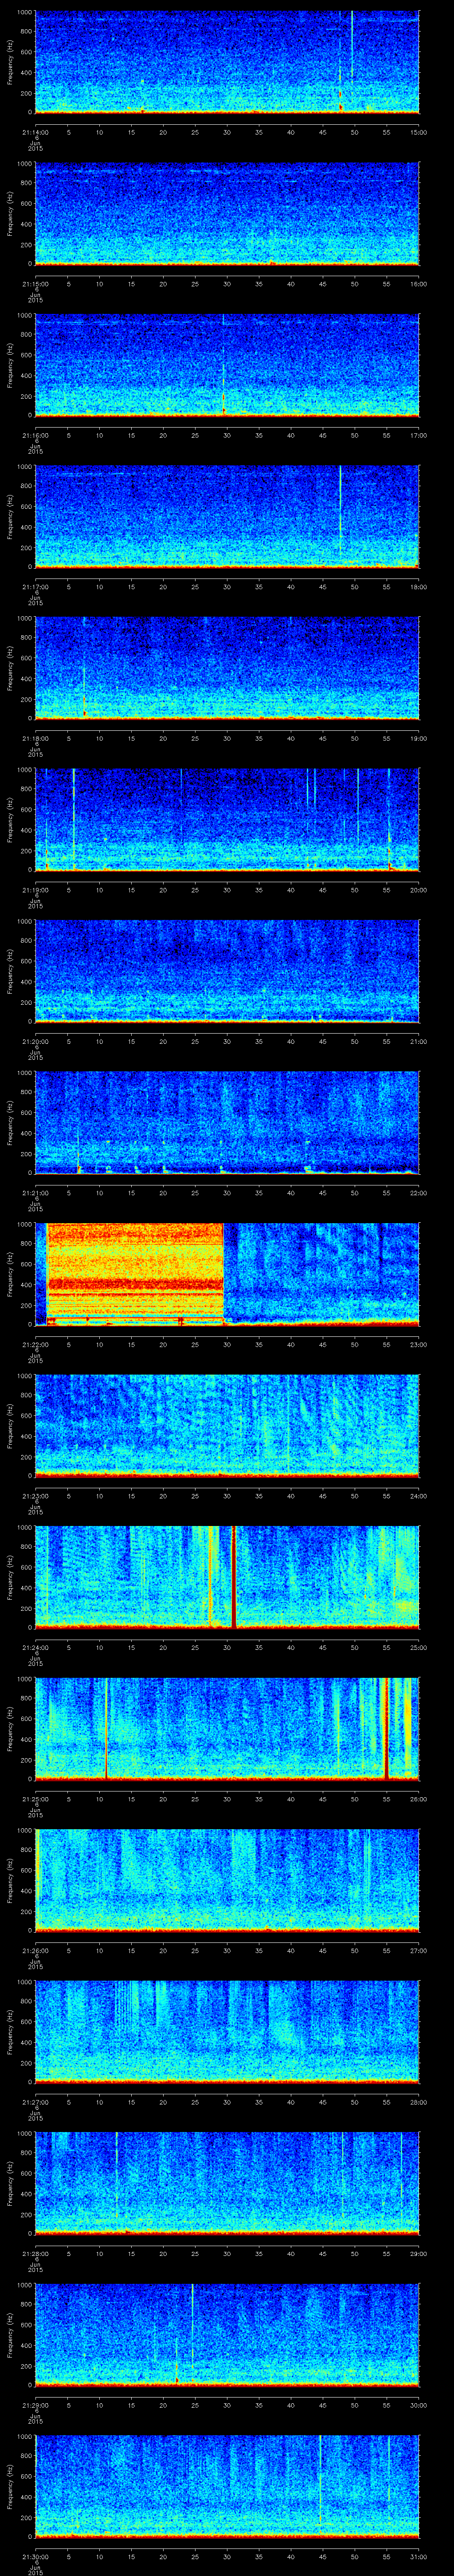
Task: Click the "21:30:00" start time label
Action: coord(35,2557)
